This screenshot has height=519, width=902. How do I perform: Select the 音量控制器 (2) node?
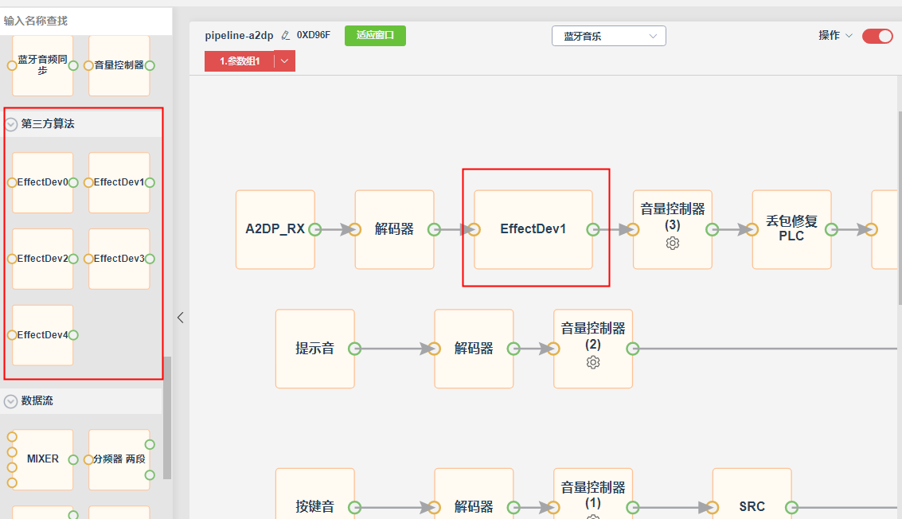pos(593,349)
